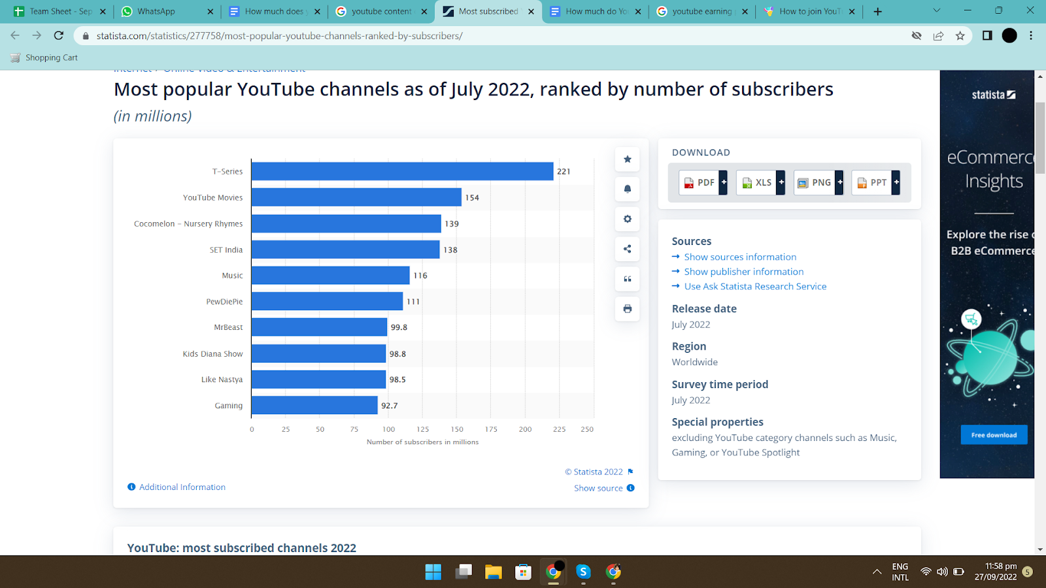Screen dimensions: 1046x588
Task: Close the WhatsApp tab
Action: 210,11
